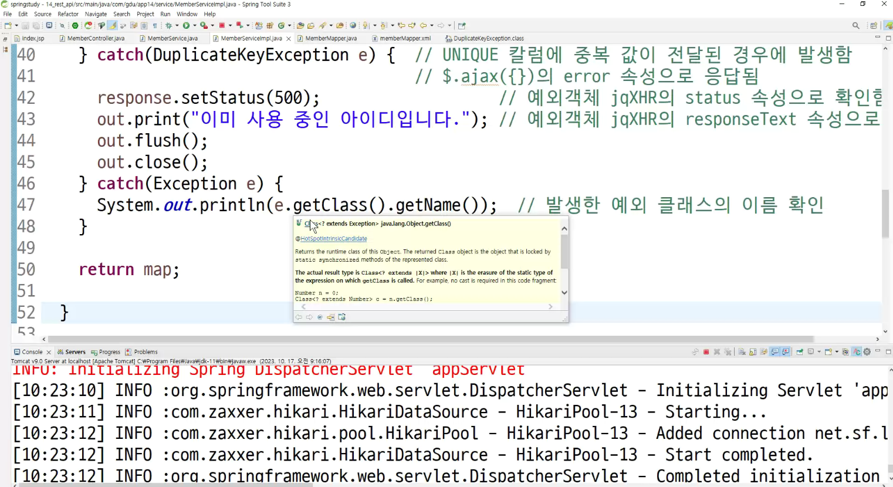Image resolution: width=893 pixels, height=487 pixels.
Task: Click the Javadoc popup Back arrow
Action: point(299,317)
